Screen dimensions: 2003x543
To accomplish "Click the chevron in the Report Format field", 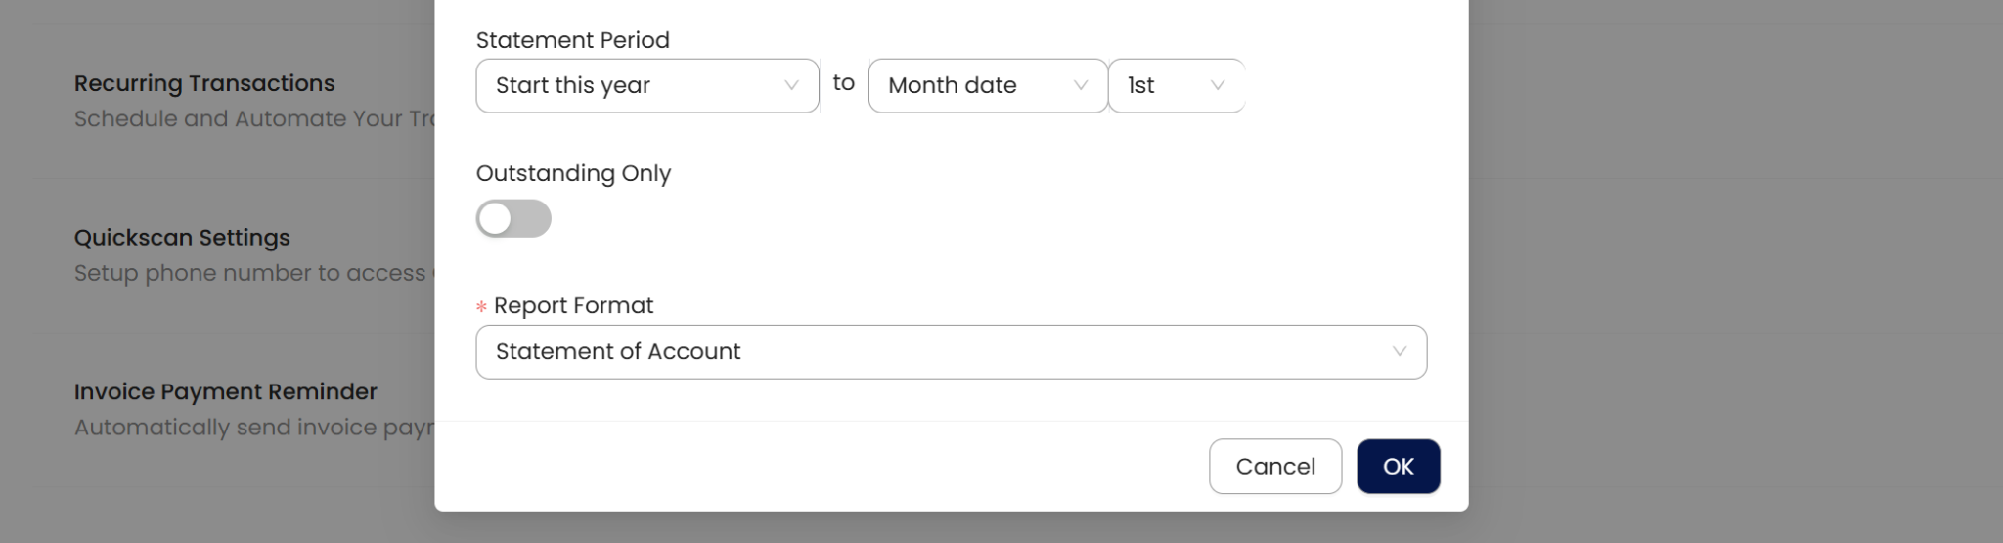I will pos(1400,352).
